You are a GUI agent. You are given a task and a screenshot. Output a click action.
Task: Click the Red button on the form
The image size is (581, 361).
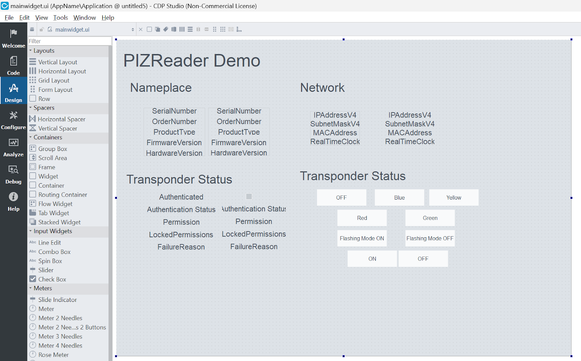pos(362,218)
